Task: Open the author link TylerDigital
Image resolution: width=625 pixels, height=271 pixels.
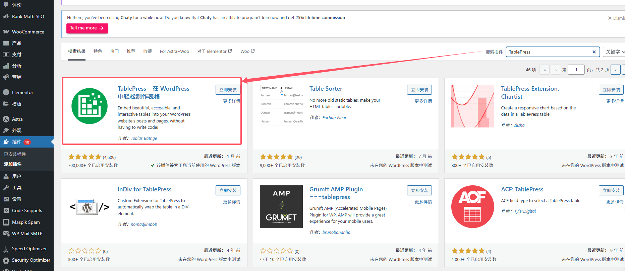Action: (525, 211)
